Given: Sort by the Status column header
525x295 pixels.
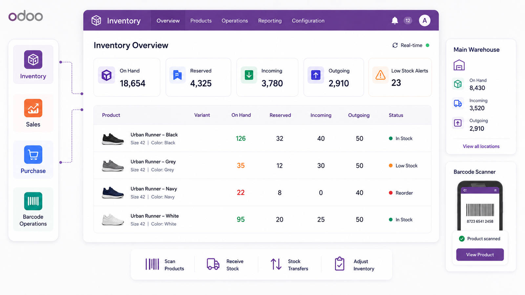Looking at the screenshot, I should 396,115.
